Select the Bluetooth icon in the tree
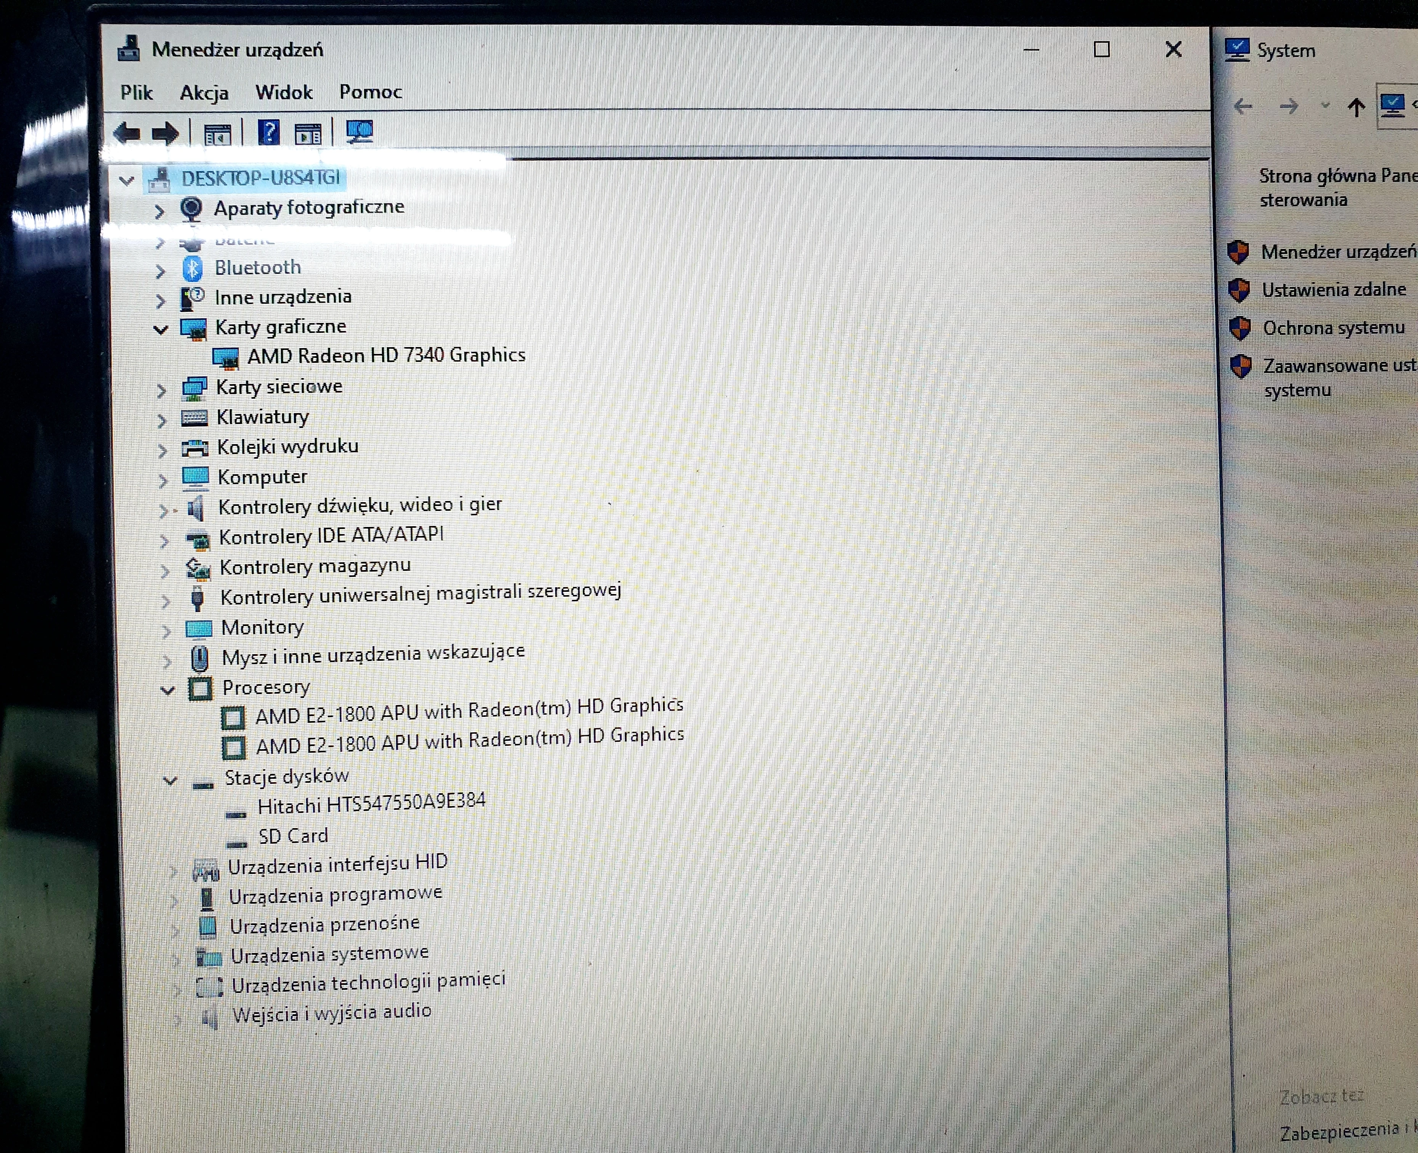Image resolution: width=1418 pixels, height=1153 pixels. (x=193, y=268)
